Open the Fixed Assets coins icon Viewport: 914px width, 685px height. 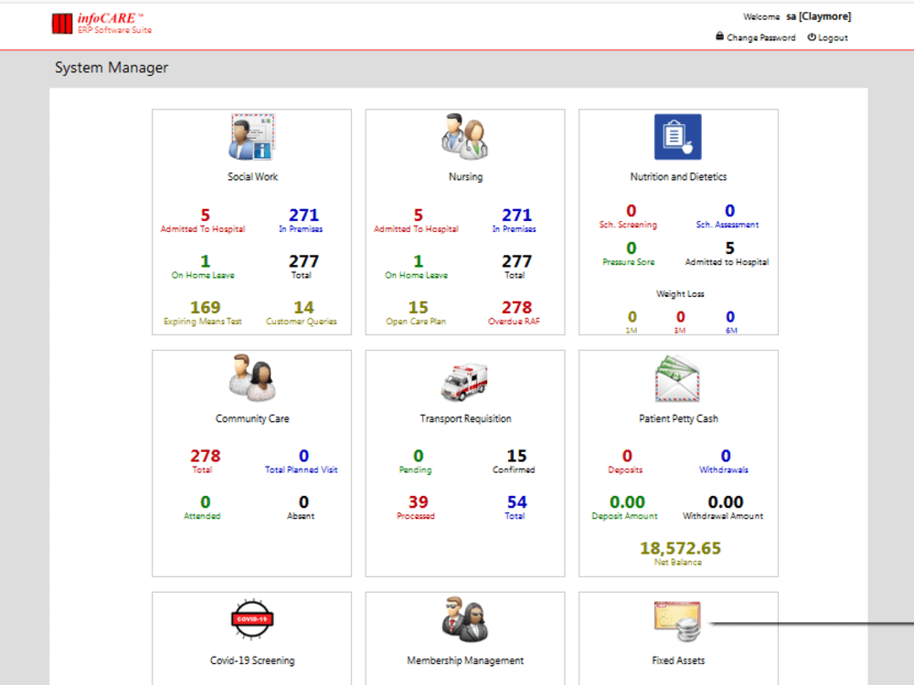(x=677, y=621)
